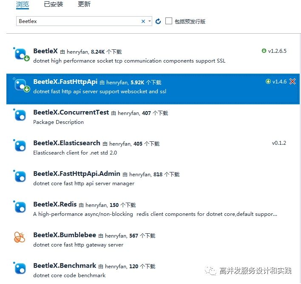Expand the search history dropdown arrow
The width and height of the screenshot is (301, 284).
(x=150, y=21)
